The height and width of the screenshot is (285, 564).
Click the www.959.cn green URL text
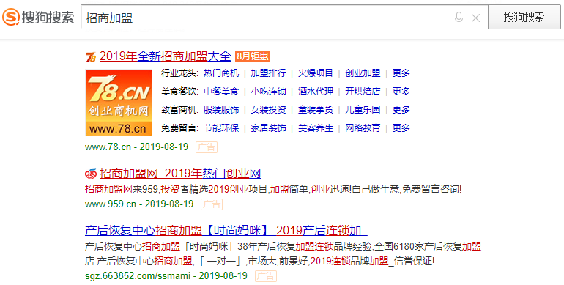tap(111, 204)
